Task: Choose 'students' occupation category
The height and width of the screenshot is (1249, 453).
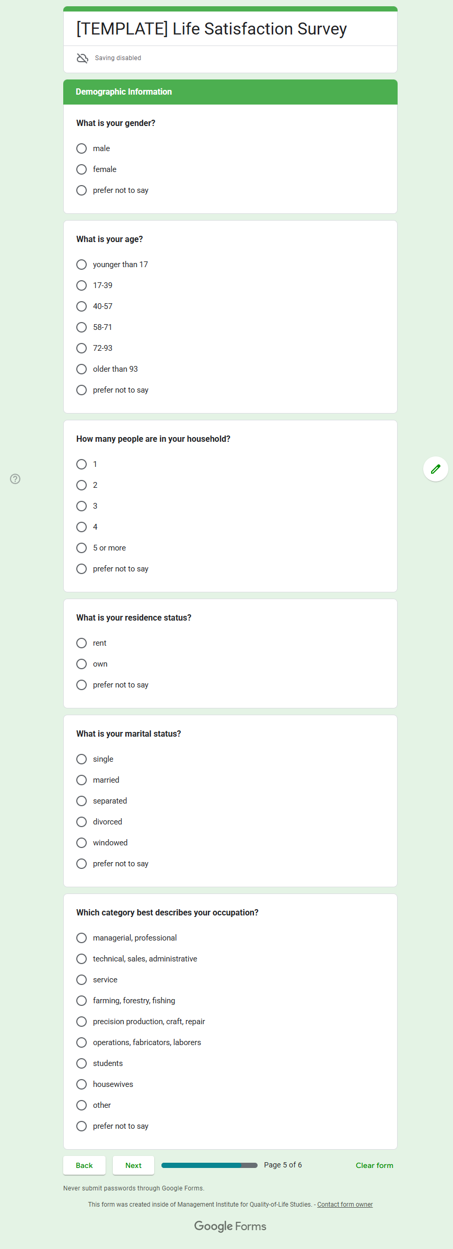Action: coord(82,1063)
